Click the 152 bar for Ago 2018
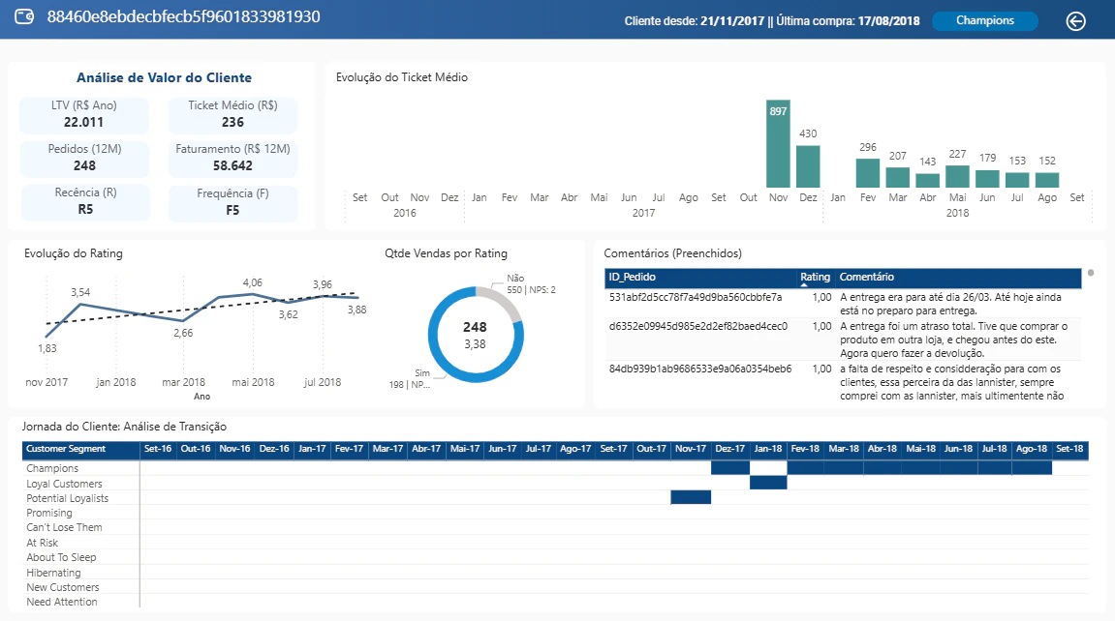 pyautogui.click(x=1047, y=180)
